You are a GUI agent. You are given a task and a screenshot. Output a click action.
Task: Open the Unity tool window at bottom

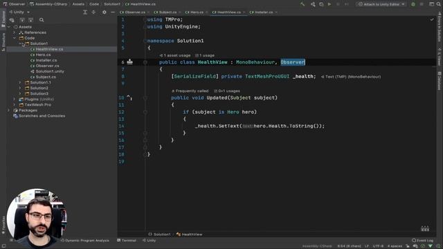[x=150, y=240]
